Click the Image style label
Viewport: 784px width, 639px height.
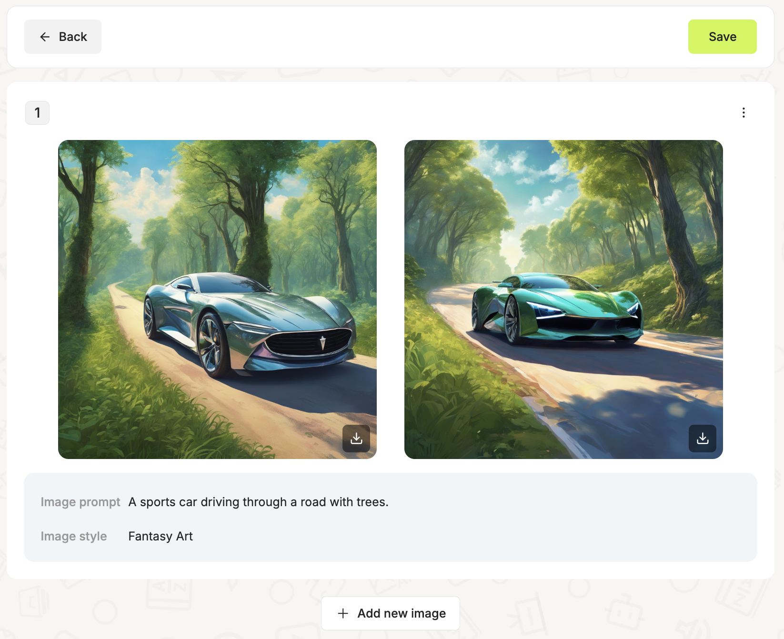click(x=74, y=536)
